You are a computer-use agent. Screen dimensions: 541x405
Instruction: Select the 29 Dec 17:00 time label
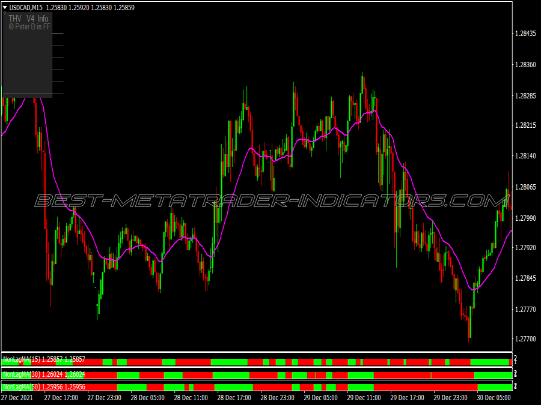click(x=408, y=397)
